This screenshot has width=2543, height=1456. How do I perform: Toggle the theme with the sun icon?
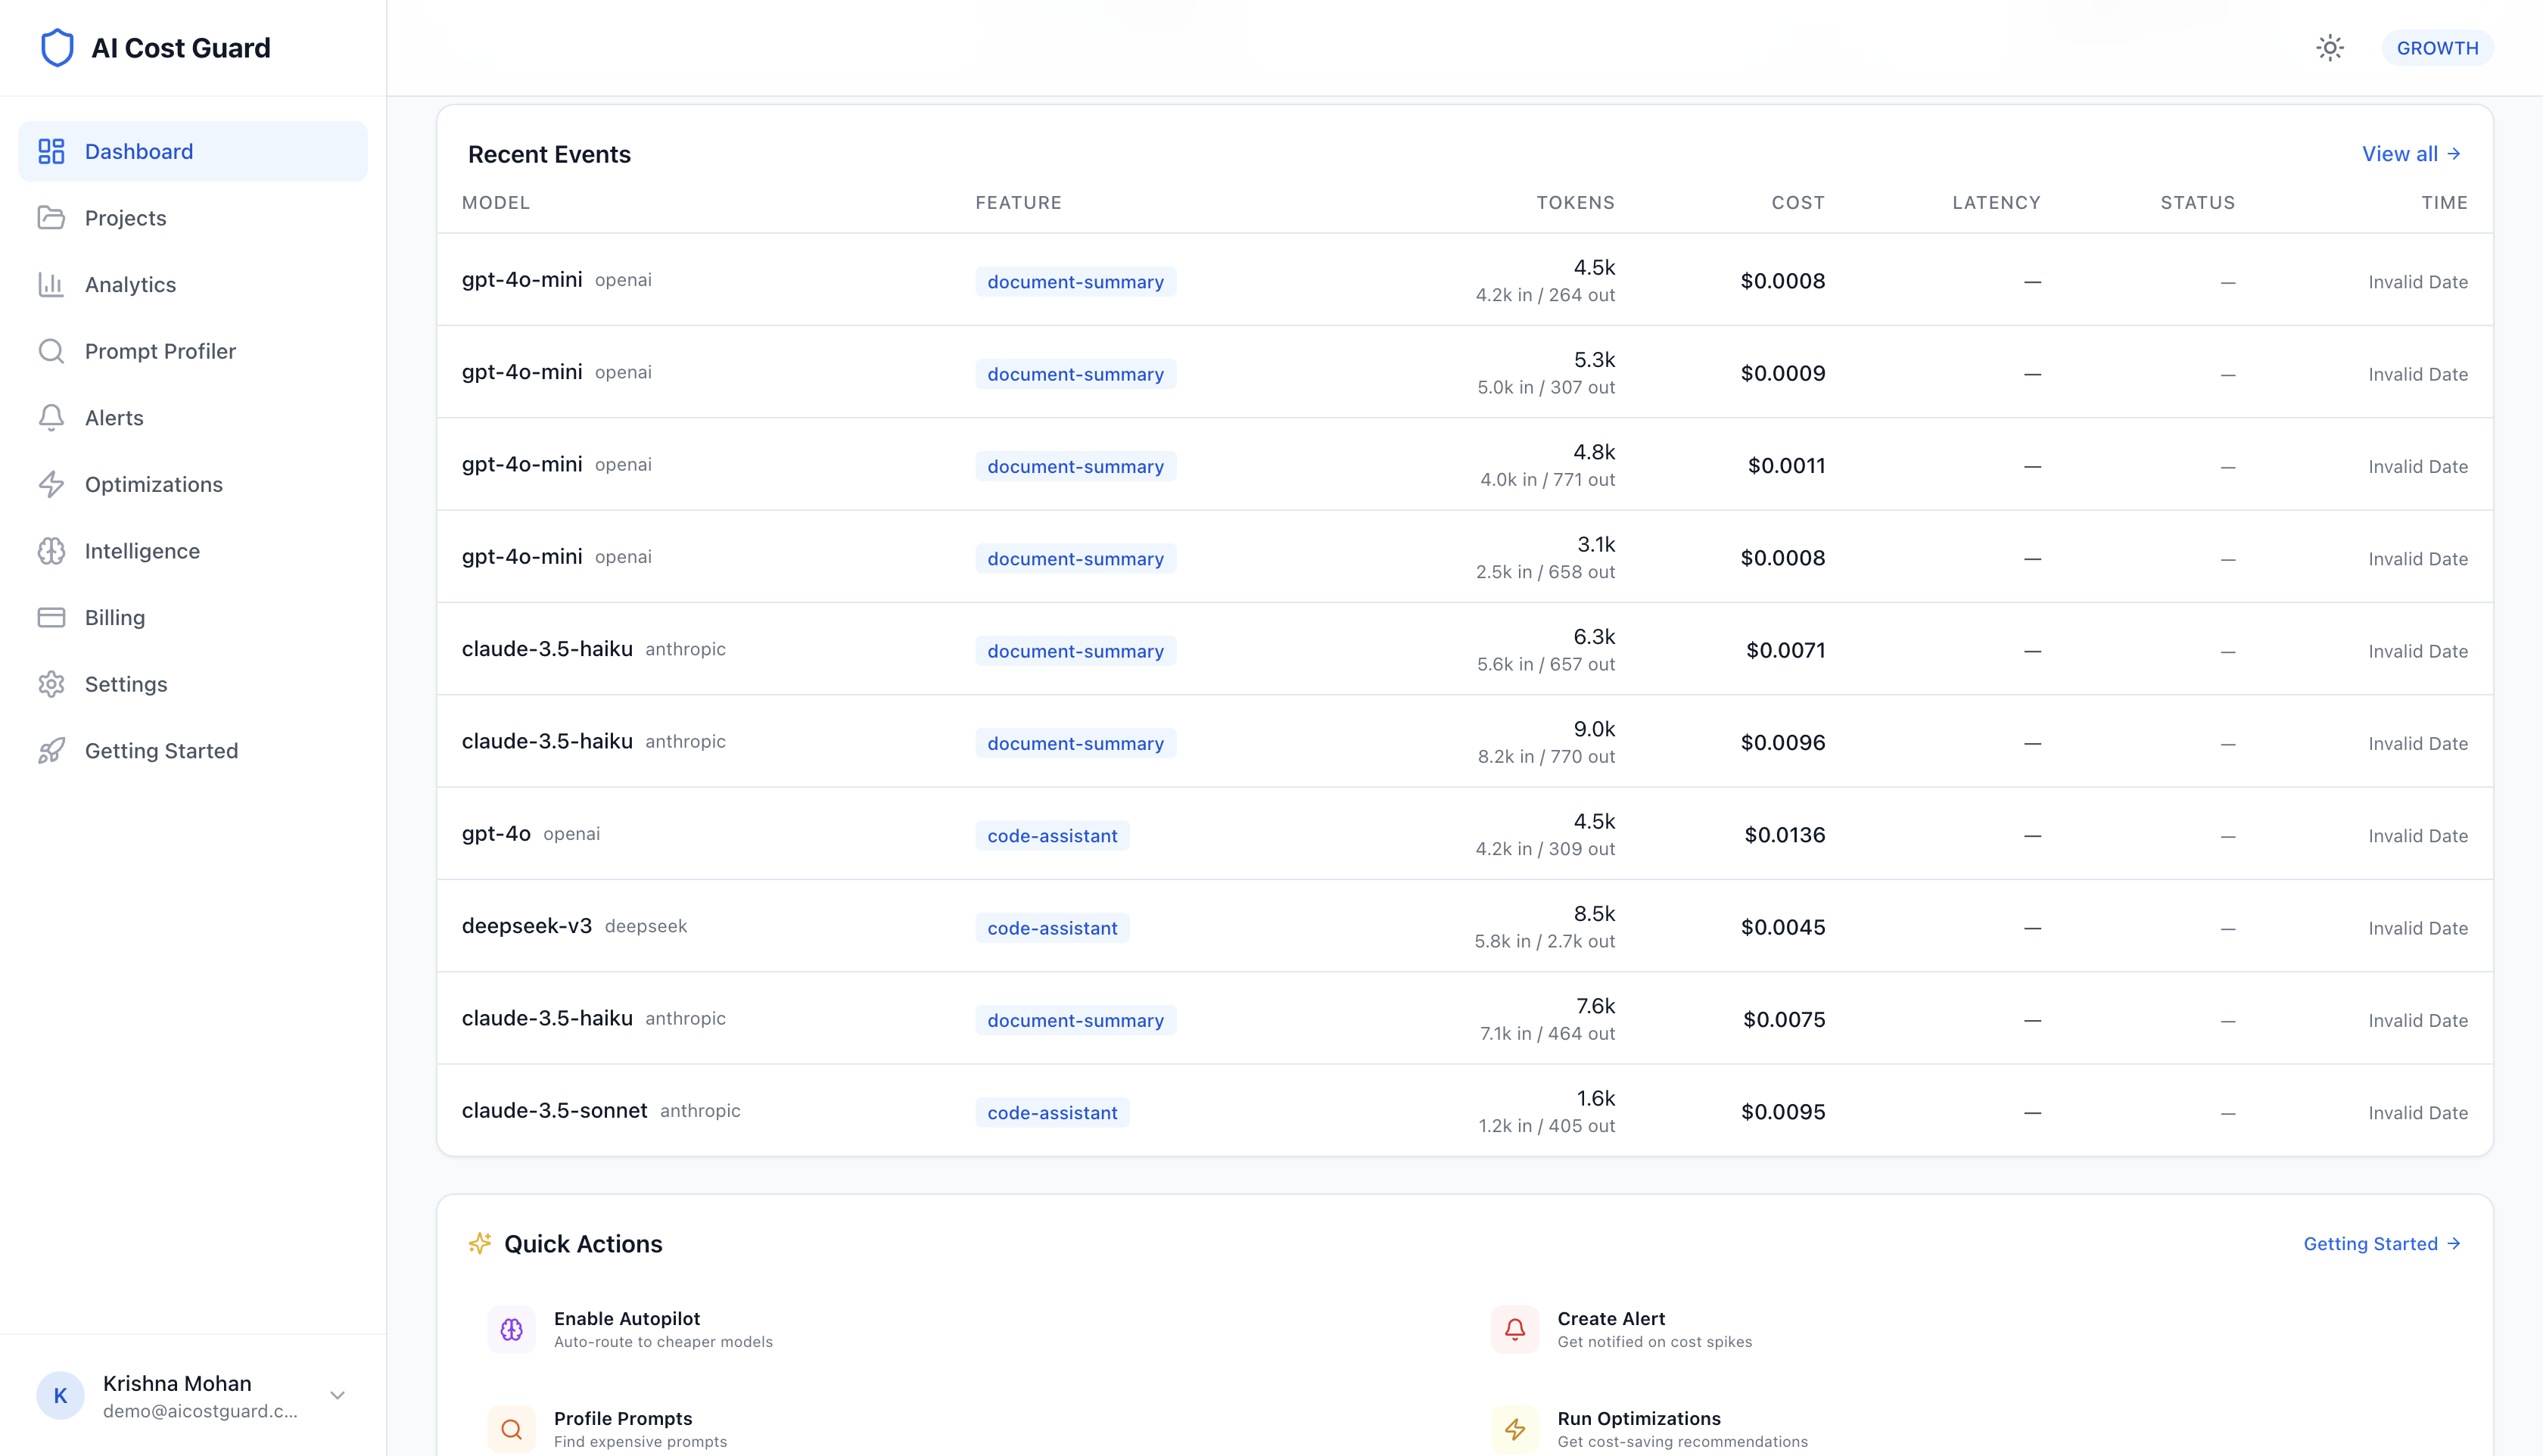point(2330,47)
